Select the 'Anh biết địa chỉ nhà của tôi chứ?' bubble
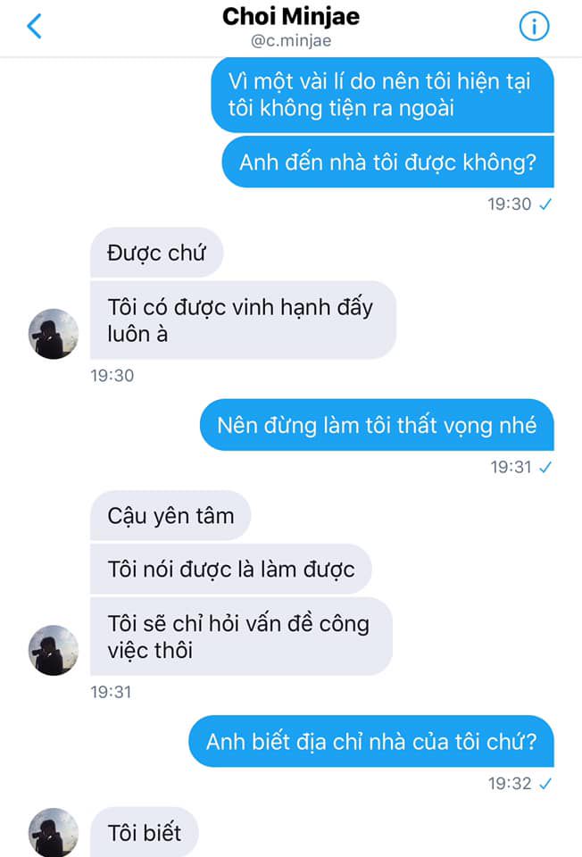 tap(371, 741)
